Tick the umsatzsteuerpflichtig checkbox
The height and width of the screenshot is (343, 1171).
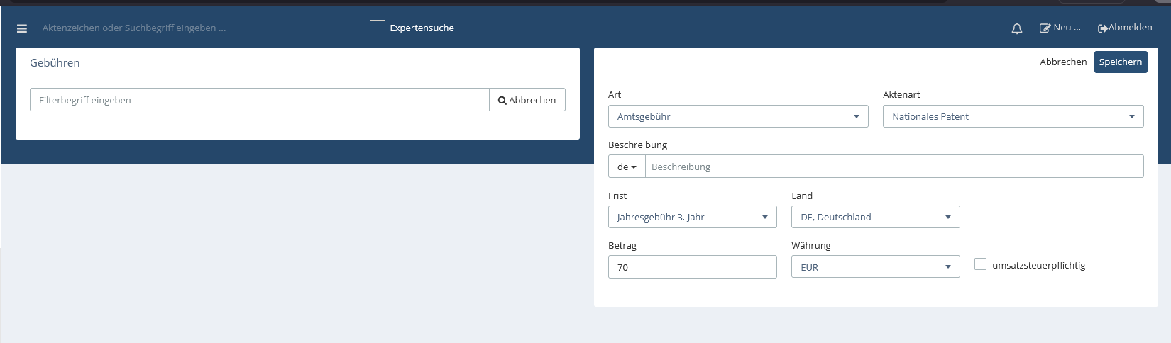(980, 264)
